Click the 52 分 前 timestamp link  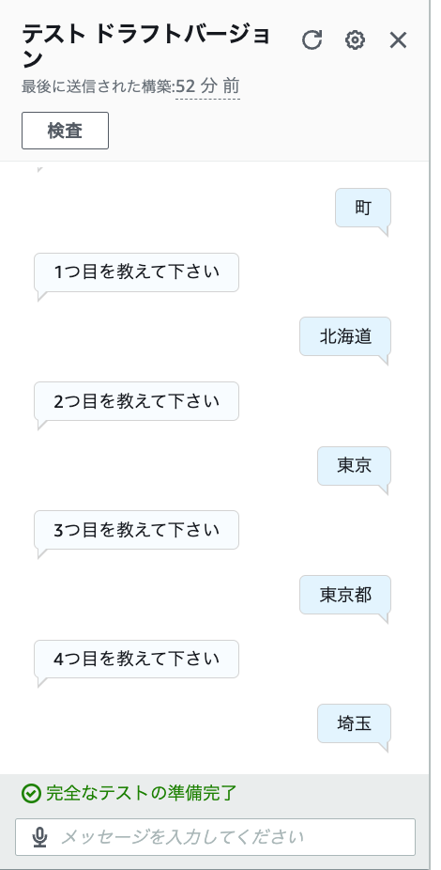coord(207,86)
